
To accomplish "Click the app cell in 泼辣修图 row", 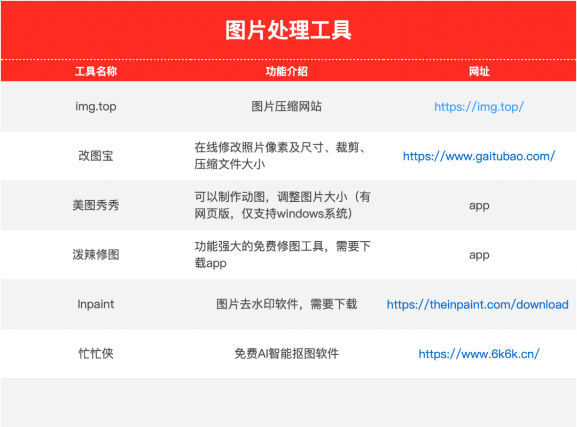I will coord(479,255).
